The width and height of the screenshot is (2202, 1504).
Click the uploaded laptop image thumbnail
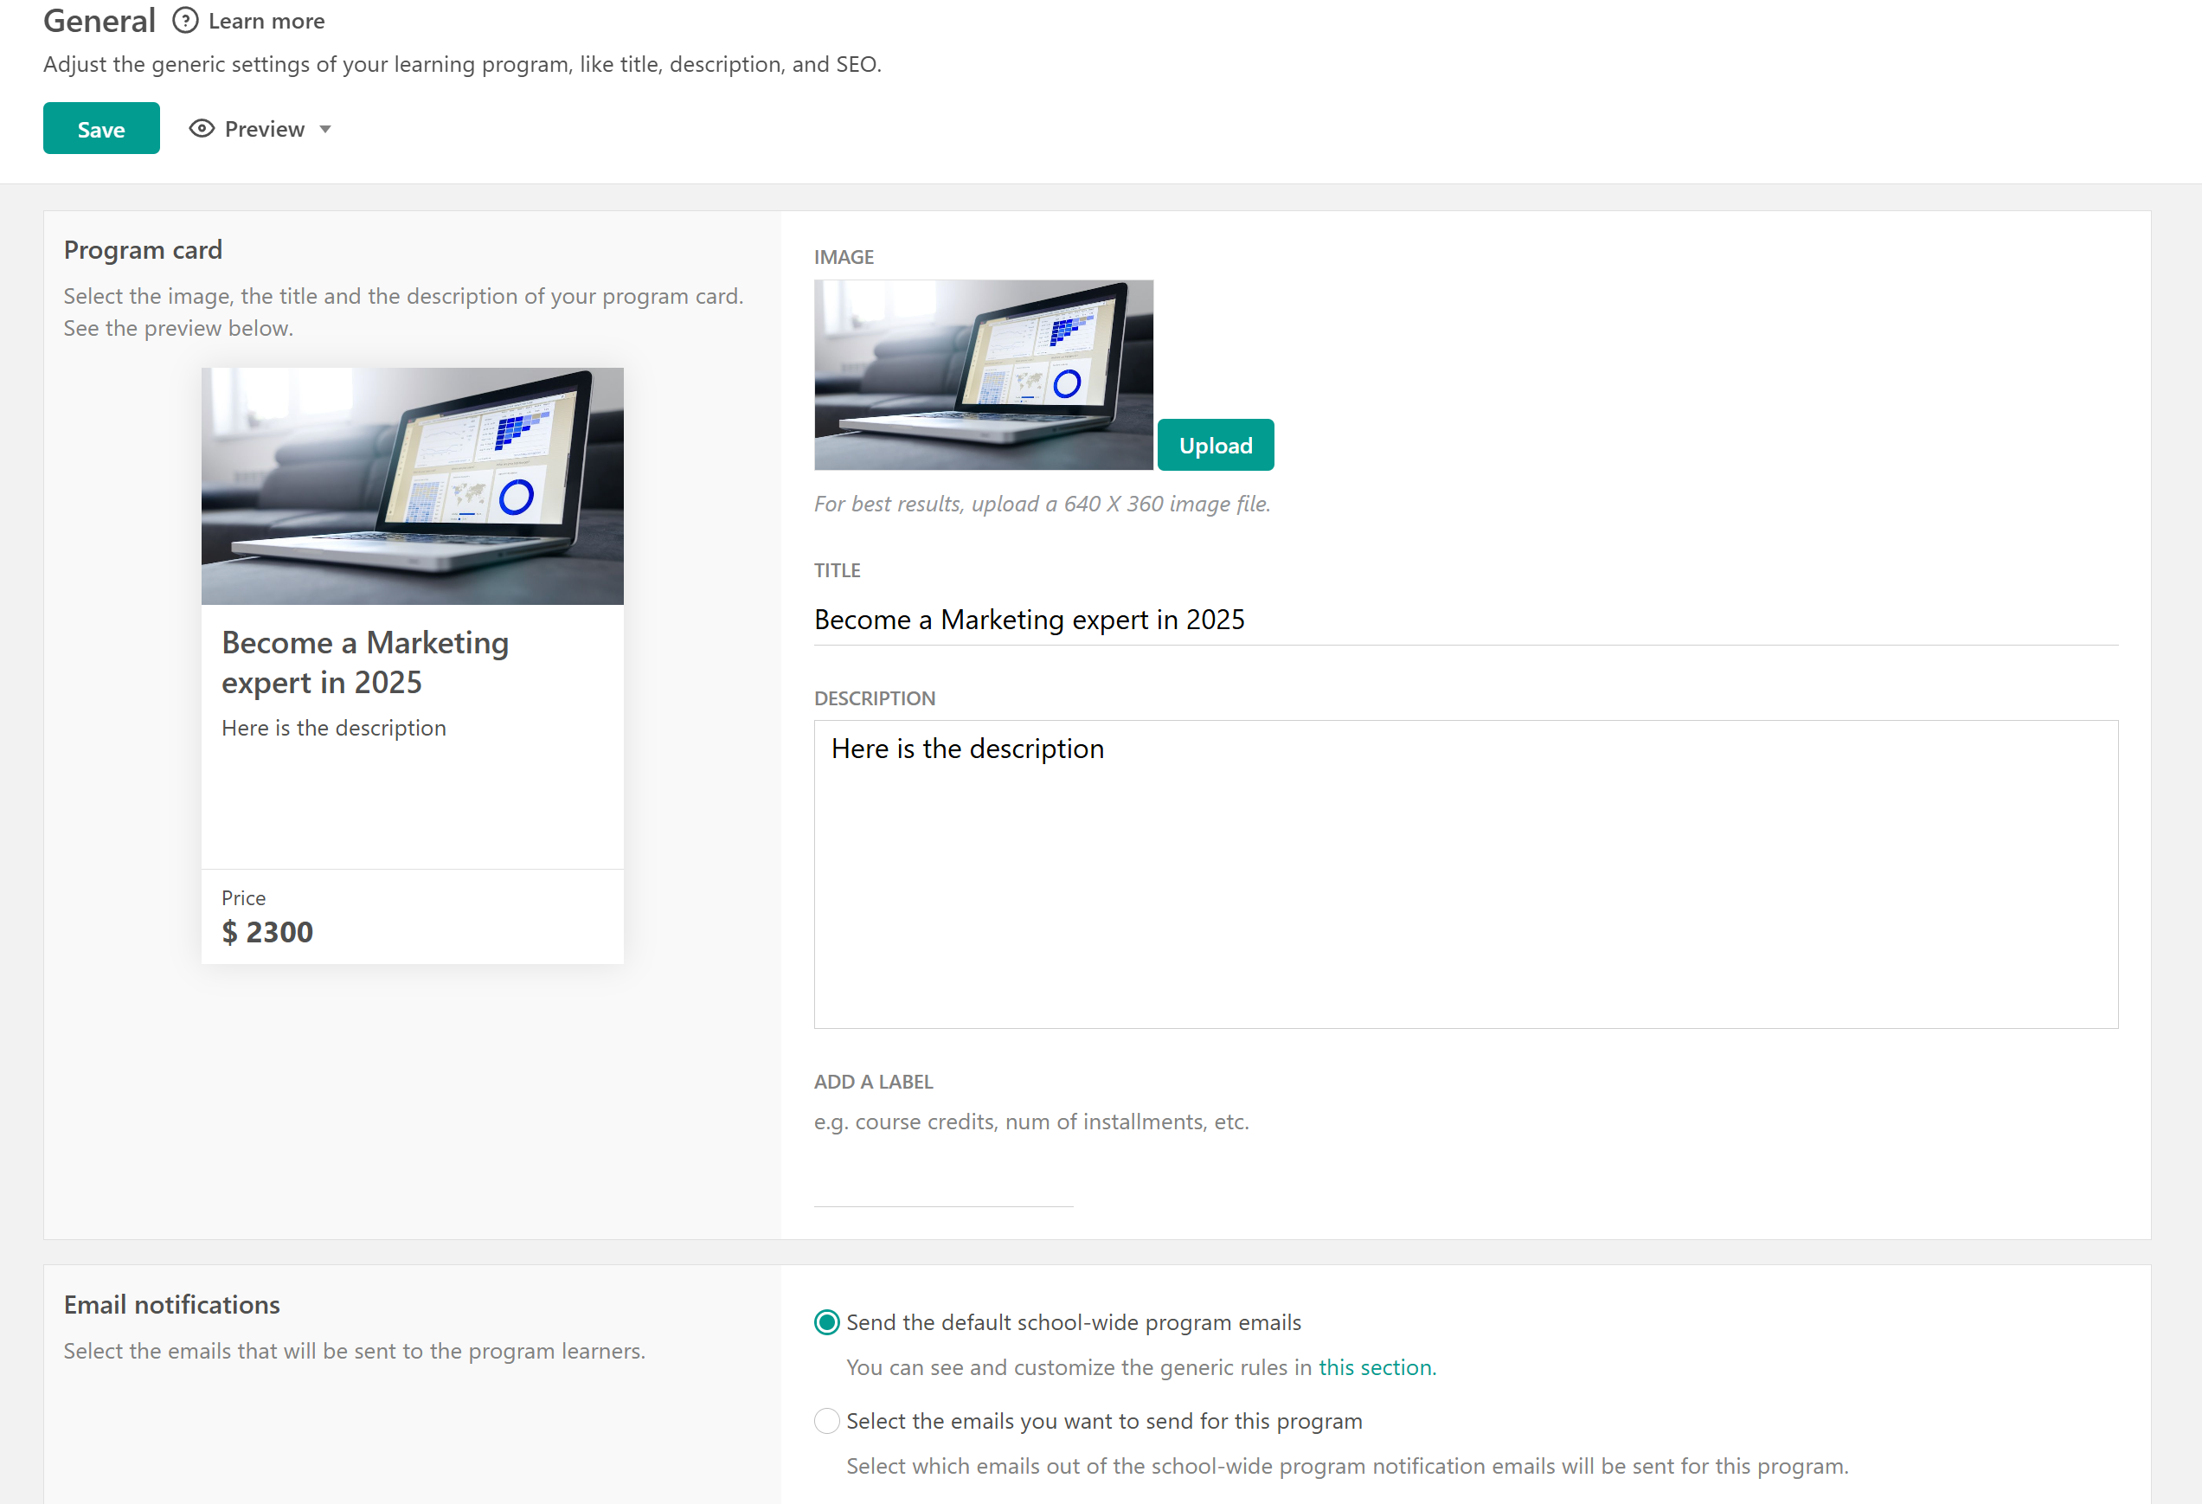tap(983, 375)
